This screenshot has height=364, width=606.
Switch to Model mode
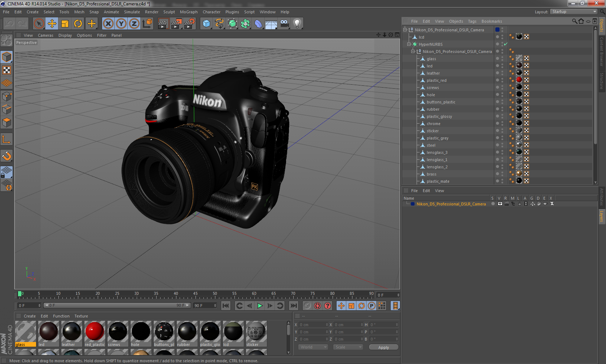[x=6, y=57]
